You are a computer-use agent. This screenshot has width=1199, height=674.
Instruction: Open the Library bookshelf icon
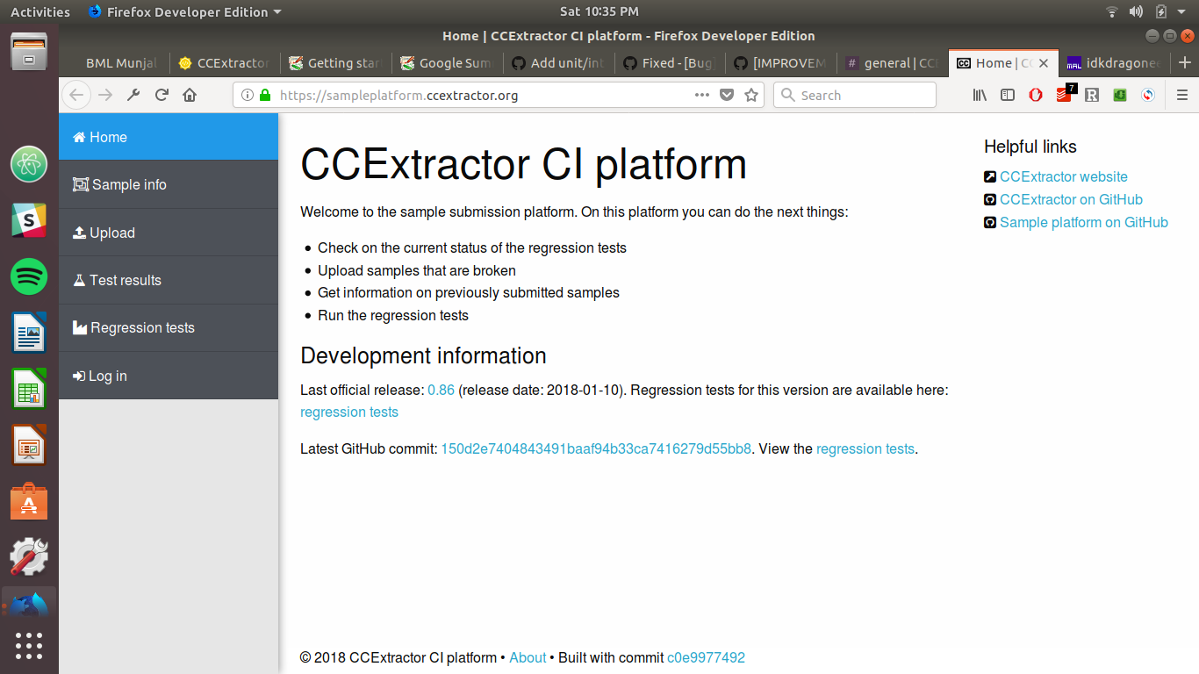pyautogui.click(x=980, y=95)
